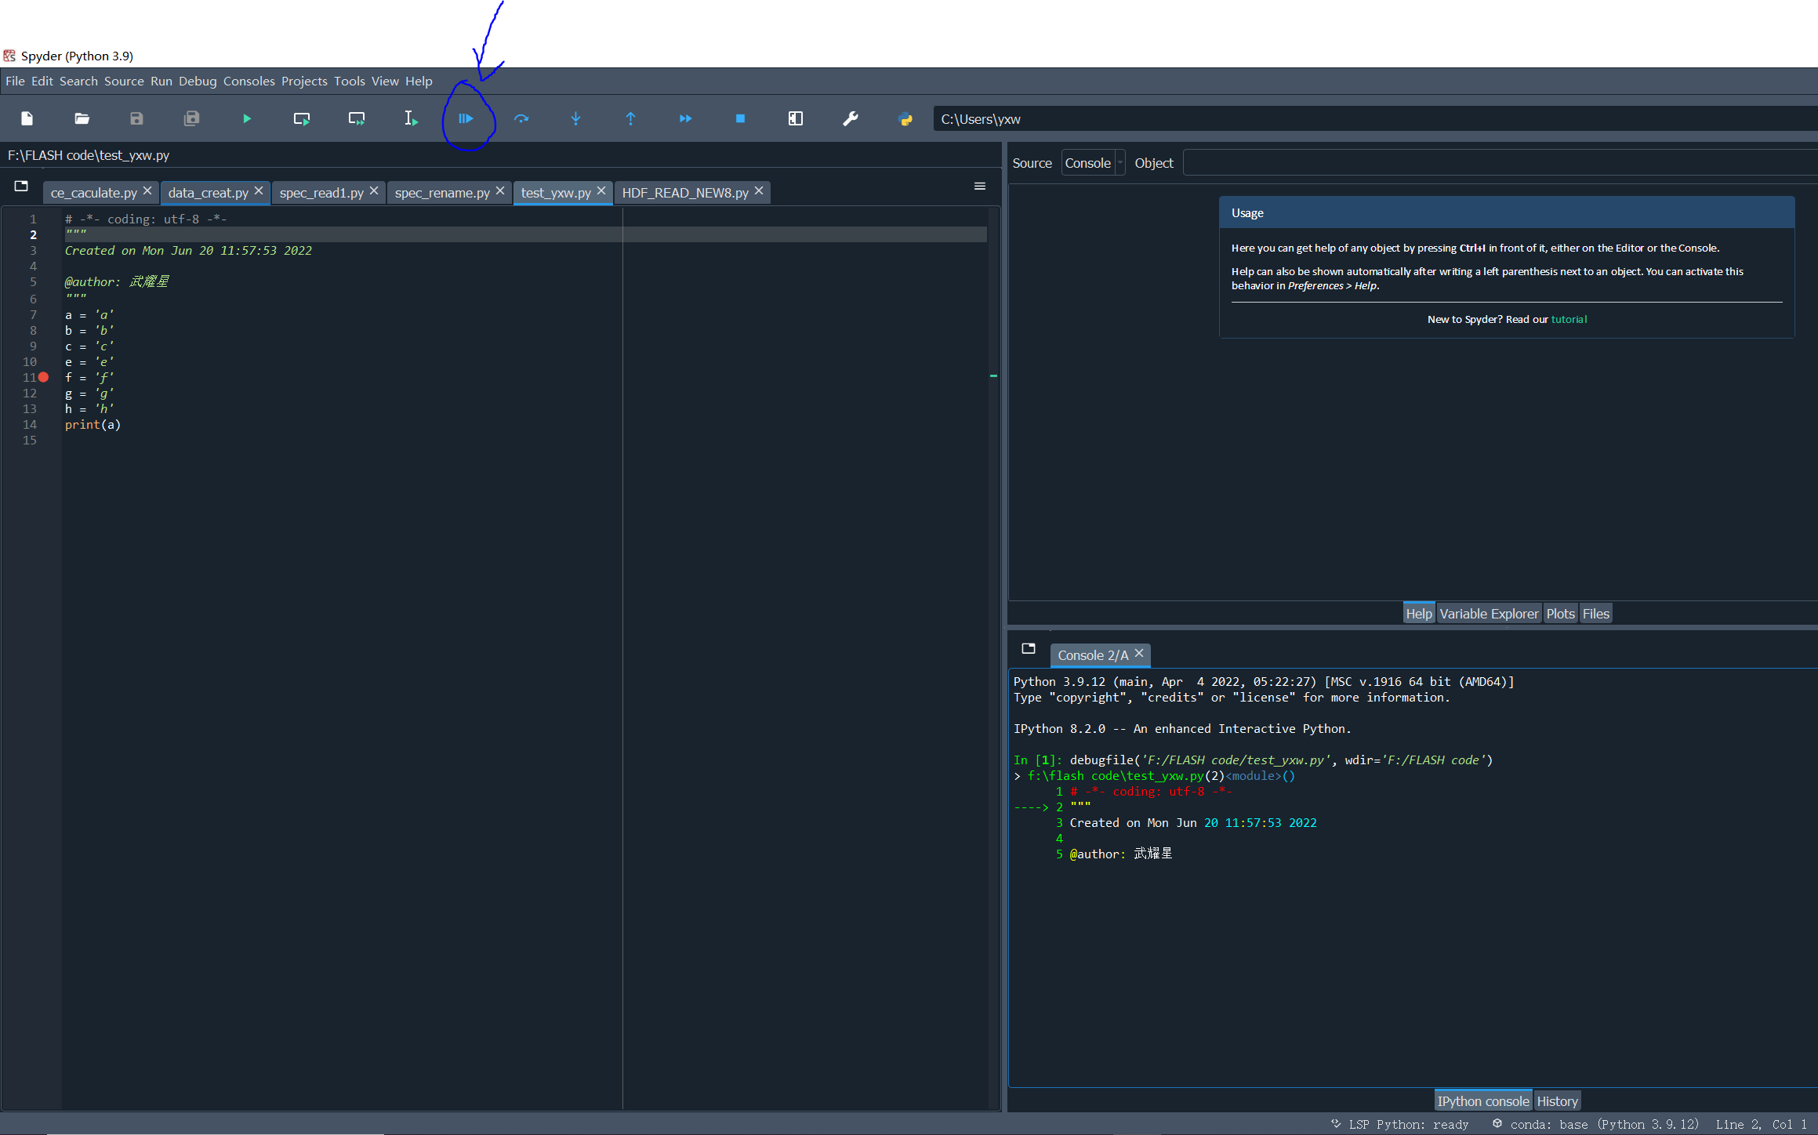Viewport: 1818px width, 1135px height.
Task: Open Spyder Preferences via the wrench icon
Action: [x=850, y=118]
